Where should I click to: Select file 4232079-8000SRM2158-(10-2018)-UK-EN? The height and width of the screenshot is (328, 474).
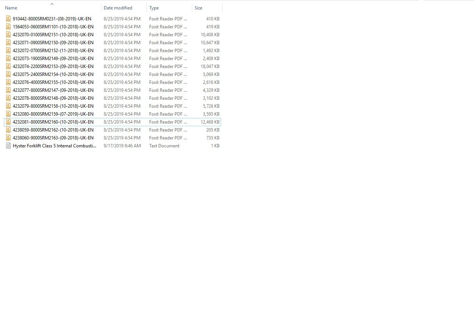pyautogui.click(x=53, y=106)
